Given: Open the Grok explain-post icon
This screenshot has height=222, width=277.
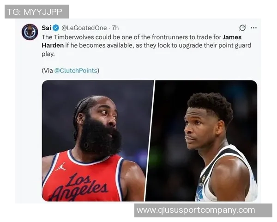Looking at the screenshot, I should click(x=242, y=28).
